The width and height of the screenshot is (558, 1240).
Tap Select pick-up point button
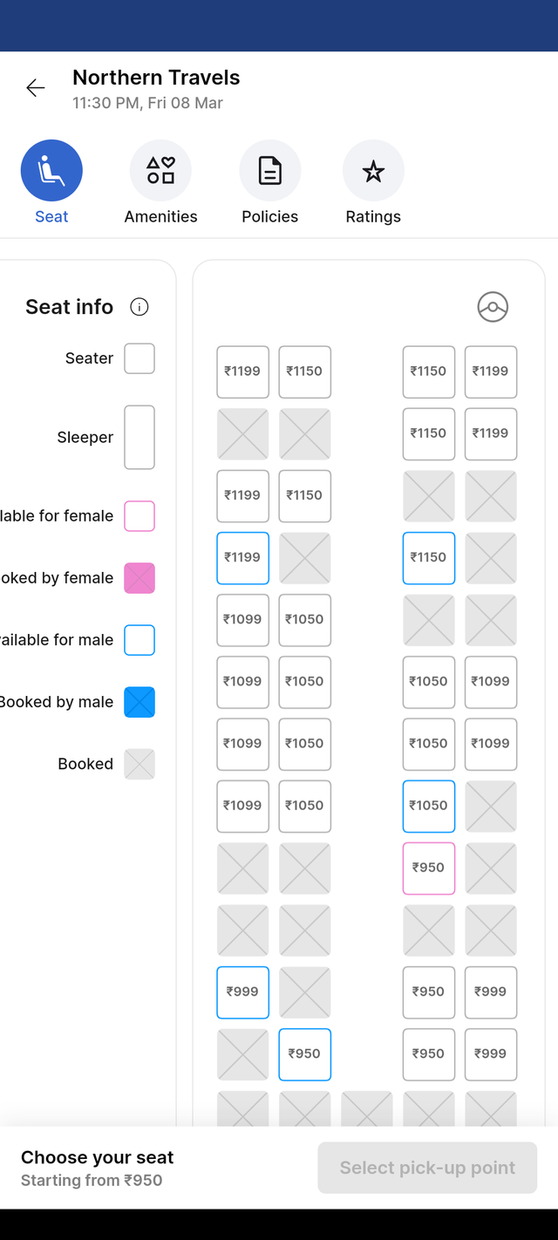[x=427, y=1168]
